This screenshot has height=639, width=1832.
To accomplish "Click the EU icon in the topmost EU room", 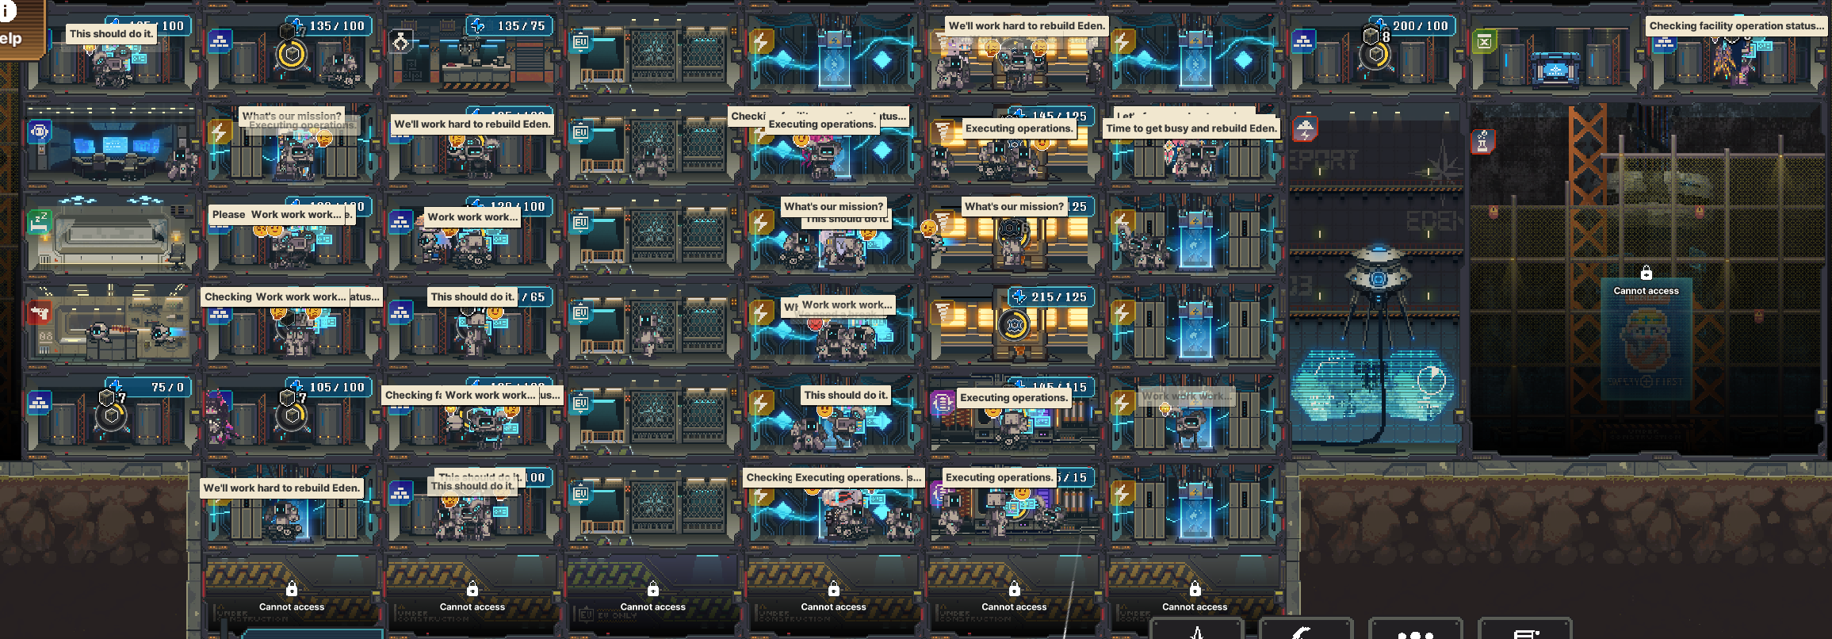I will (581, 41).
